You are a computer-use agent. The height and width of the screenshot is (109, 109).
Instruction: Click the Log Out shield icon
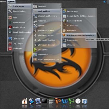coord(10,44)
